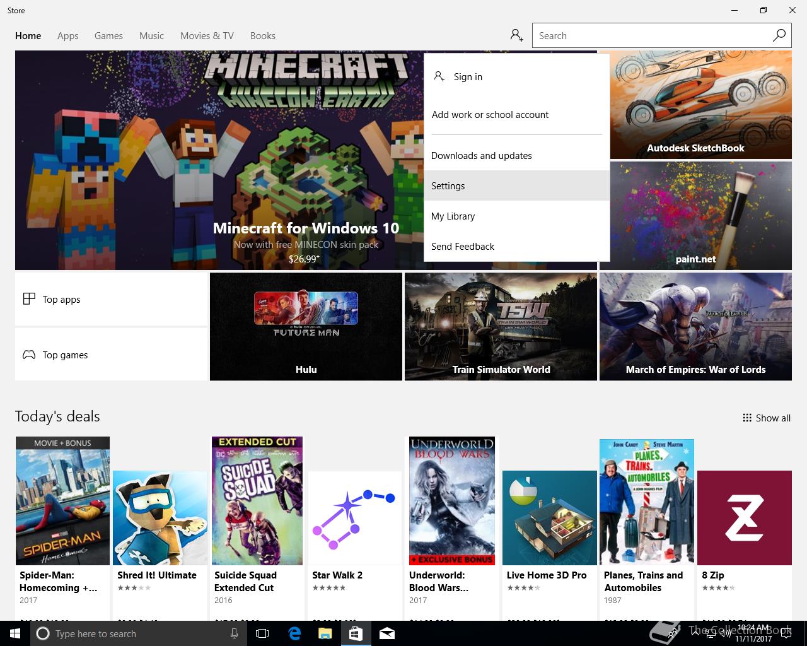Open Suicide Squad Extended Cut deal

click(x=257, y=527)
